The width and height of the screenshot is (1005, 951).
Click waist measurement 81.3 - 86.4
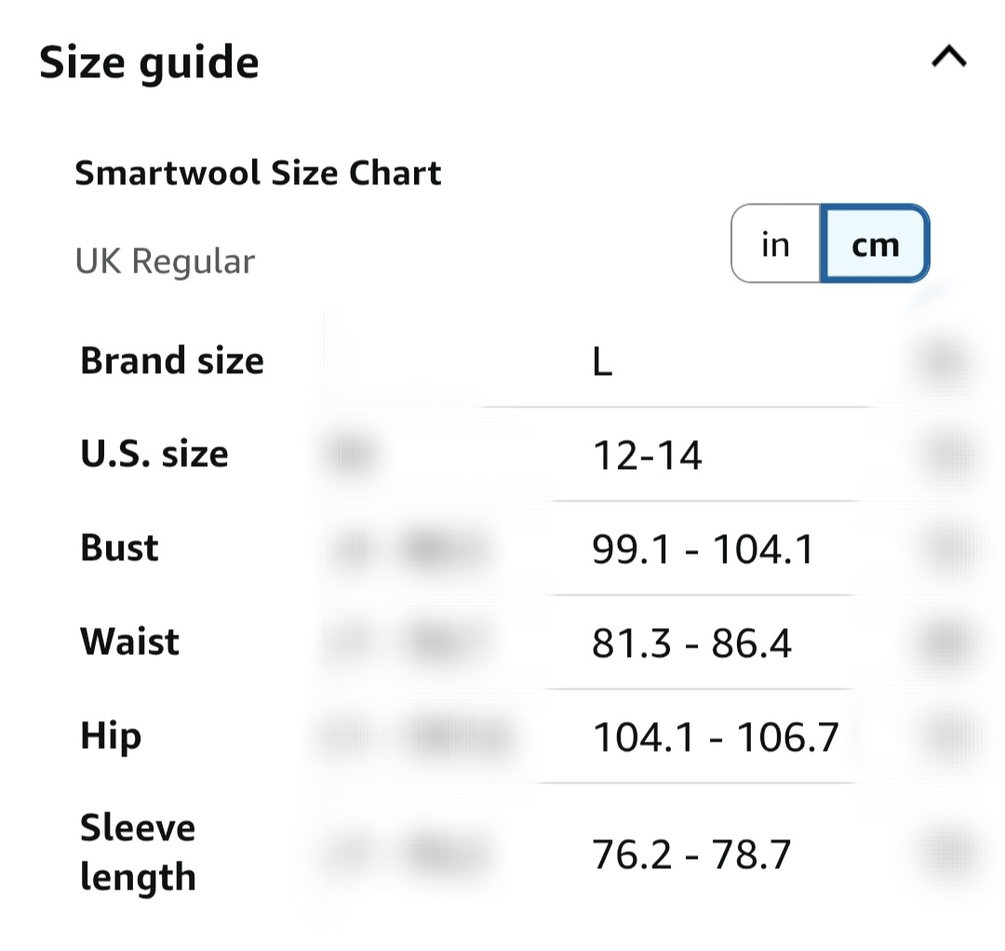click(691, 644)
